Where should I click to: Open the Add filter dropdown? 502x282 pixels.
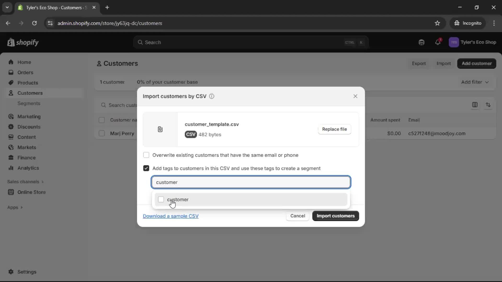[x=475, y=82]
